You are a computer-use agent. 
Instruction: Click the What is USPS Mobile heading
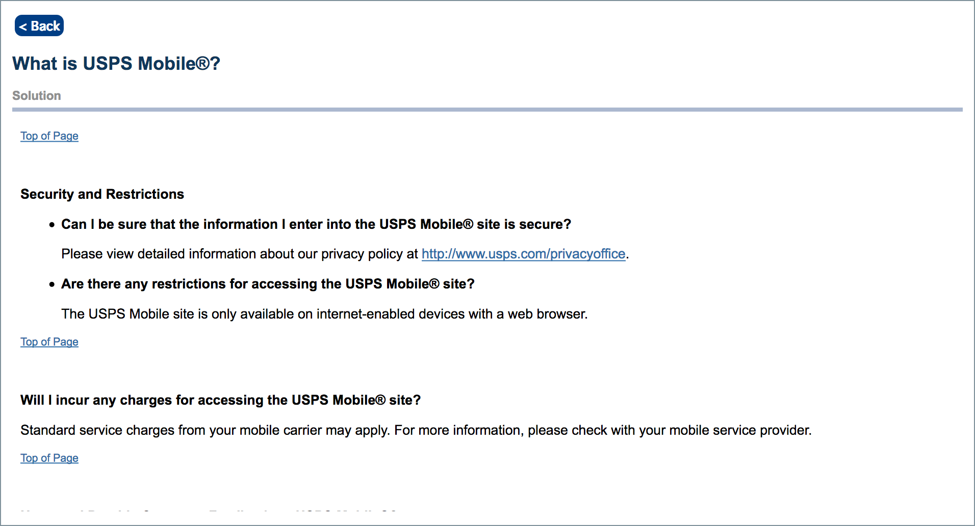pos(116,63)
